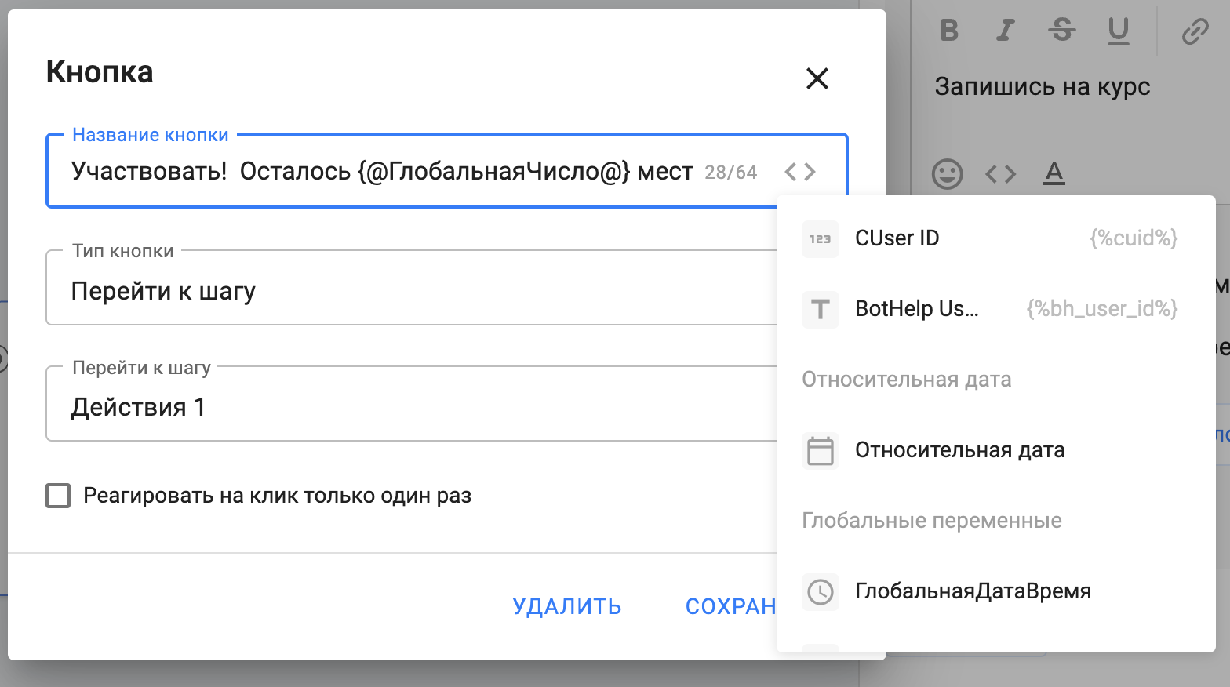Image resolution: width=1230 pixels, height=687 pixels.
Task: Open the 'Перейти к шагу' step dropdown
Action: [408, 407]
